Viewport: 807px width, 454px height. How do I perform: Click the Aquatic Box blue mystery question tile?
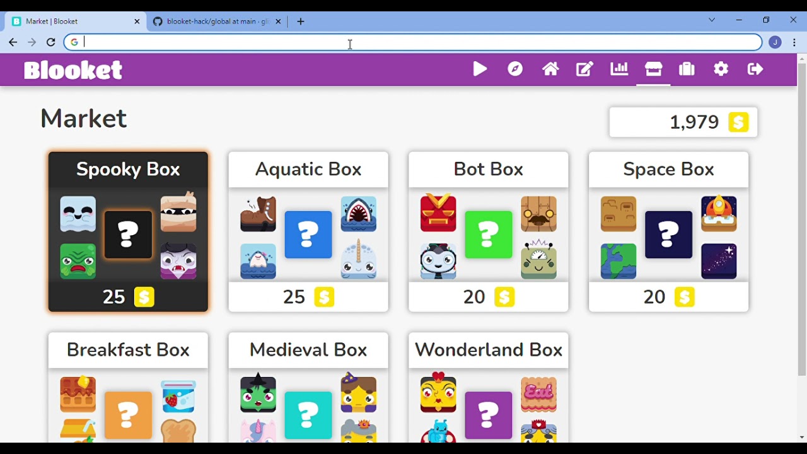pos(308,235)
